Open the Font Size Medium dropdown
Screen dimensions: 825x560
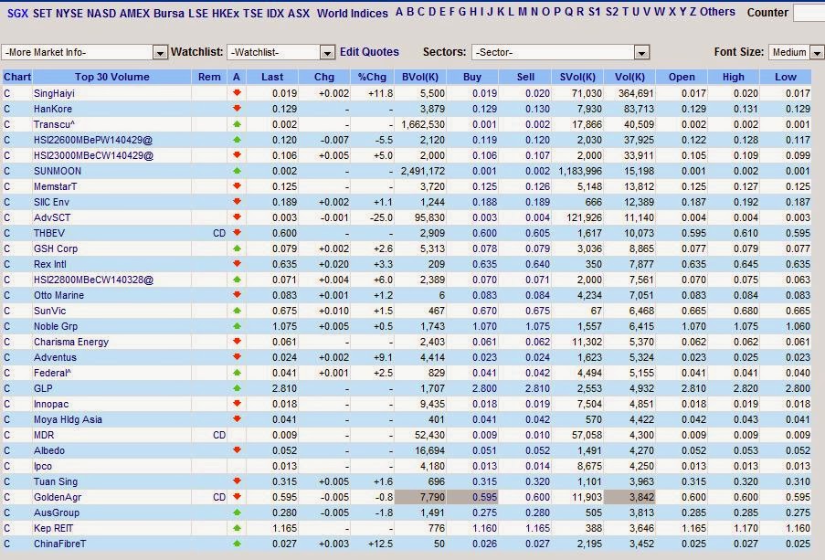796,52
